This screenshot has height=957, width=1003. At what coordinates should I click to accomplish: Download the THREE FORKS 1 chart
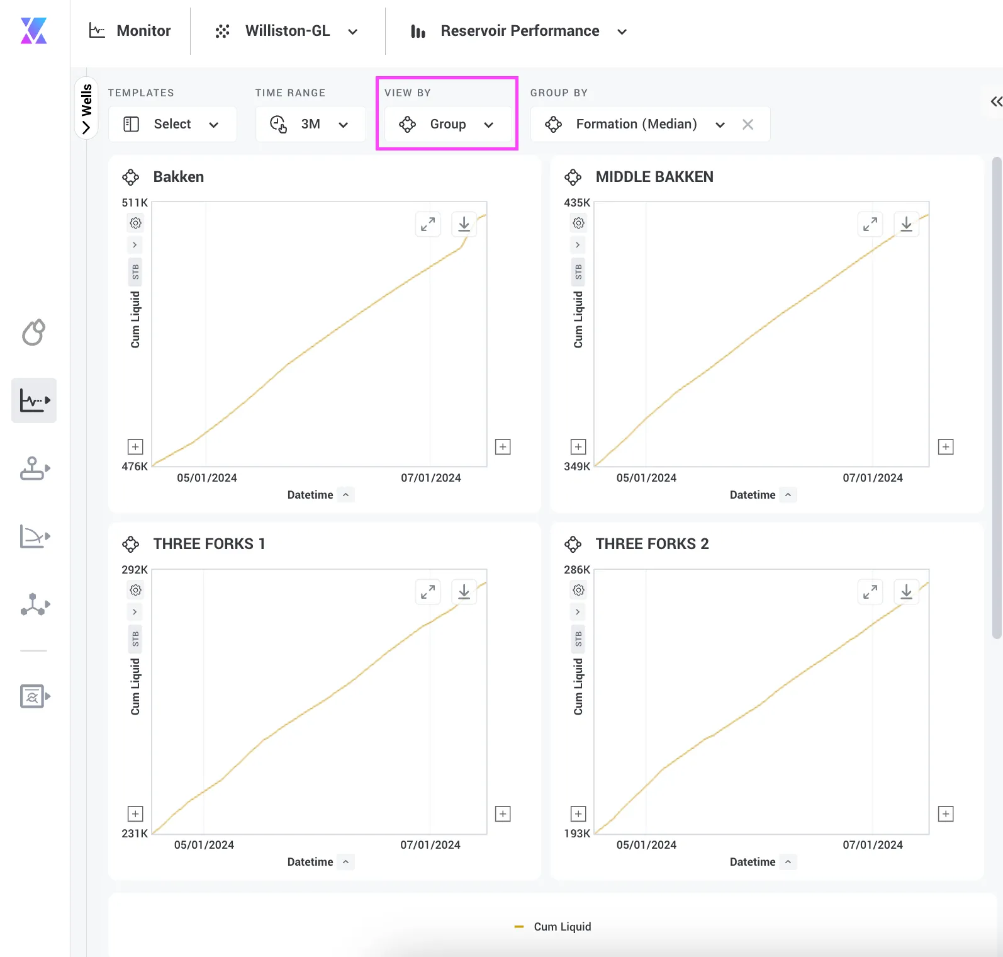click(x=464, y=592)
